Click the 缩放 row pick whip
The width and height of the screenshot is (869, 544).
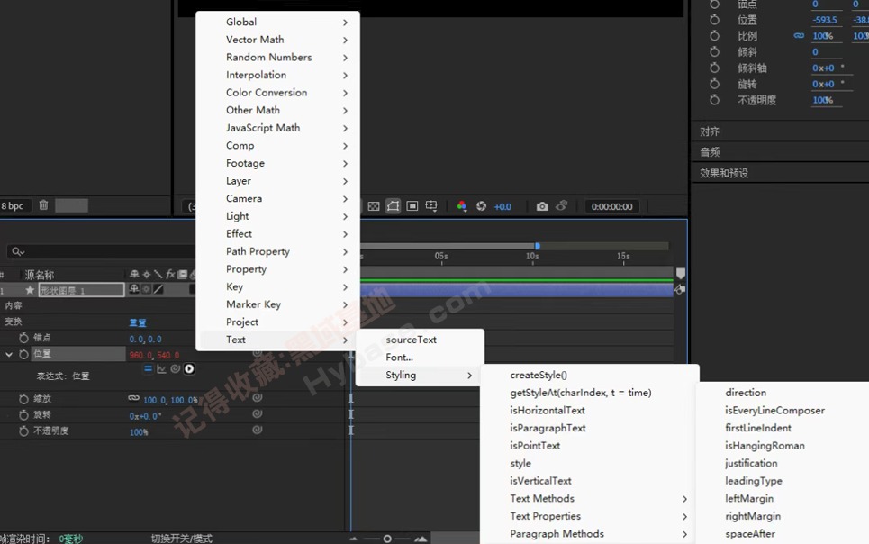(258, 397)
